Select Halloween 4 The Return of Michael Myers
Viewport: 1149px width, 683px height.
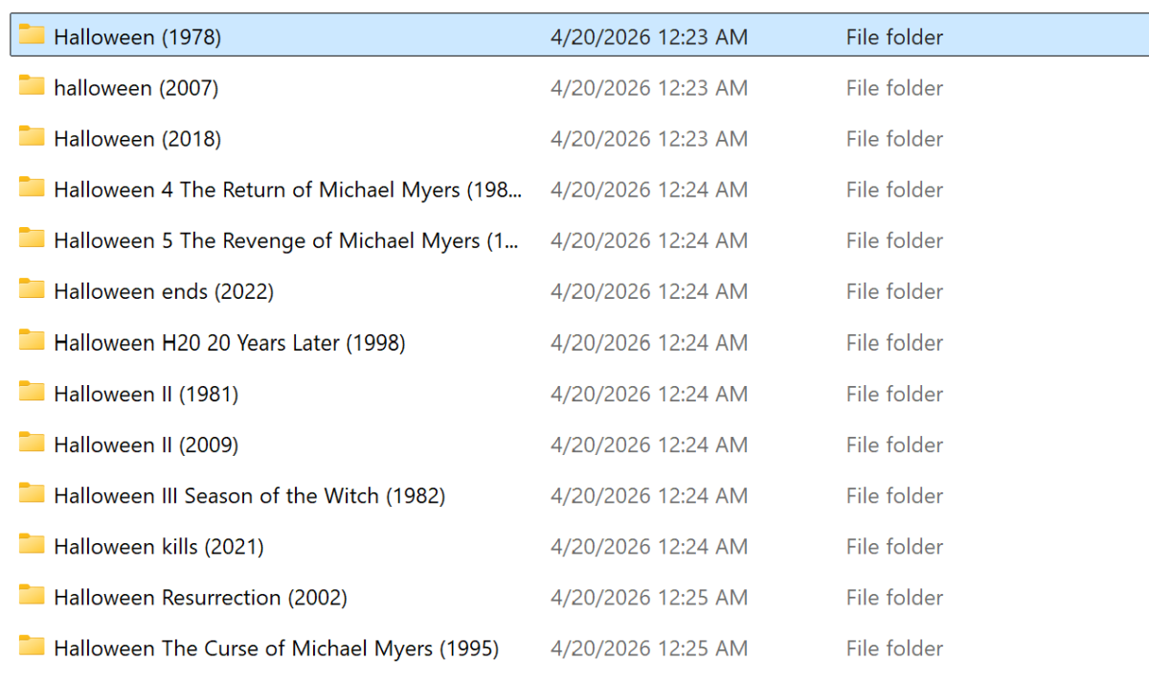[287, 190]
